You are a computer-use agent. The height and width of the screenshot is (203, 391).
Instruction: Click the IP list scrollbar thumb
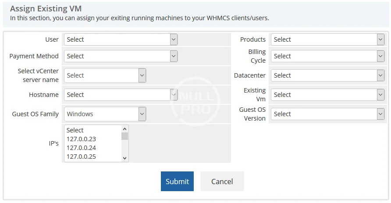(x=125, y=136)
